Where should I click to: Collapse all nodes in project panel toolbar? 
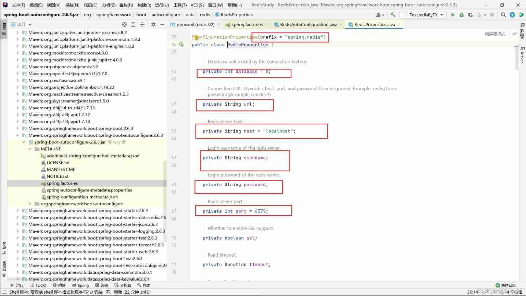coord(142,24)
